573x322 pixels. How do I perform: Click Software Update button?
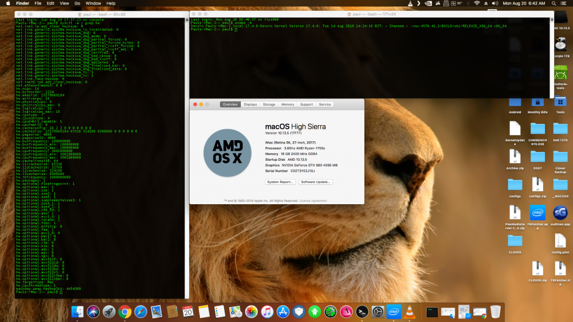[x=315, y=182]
